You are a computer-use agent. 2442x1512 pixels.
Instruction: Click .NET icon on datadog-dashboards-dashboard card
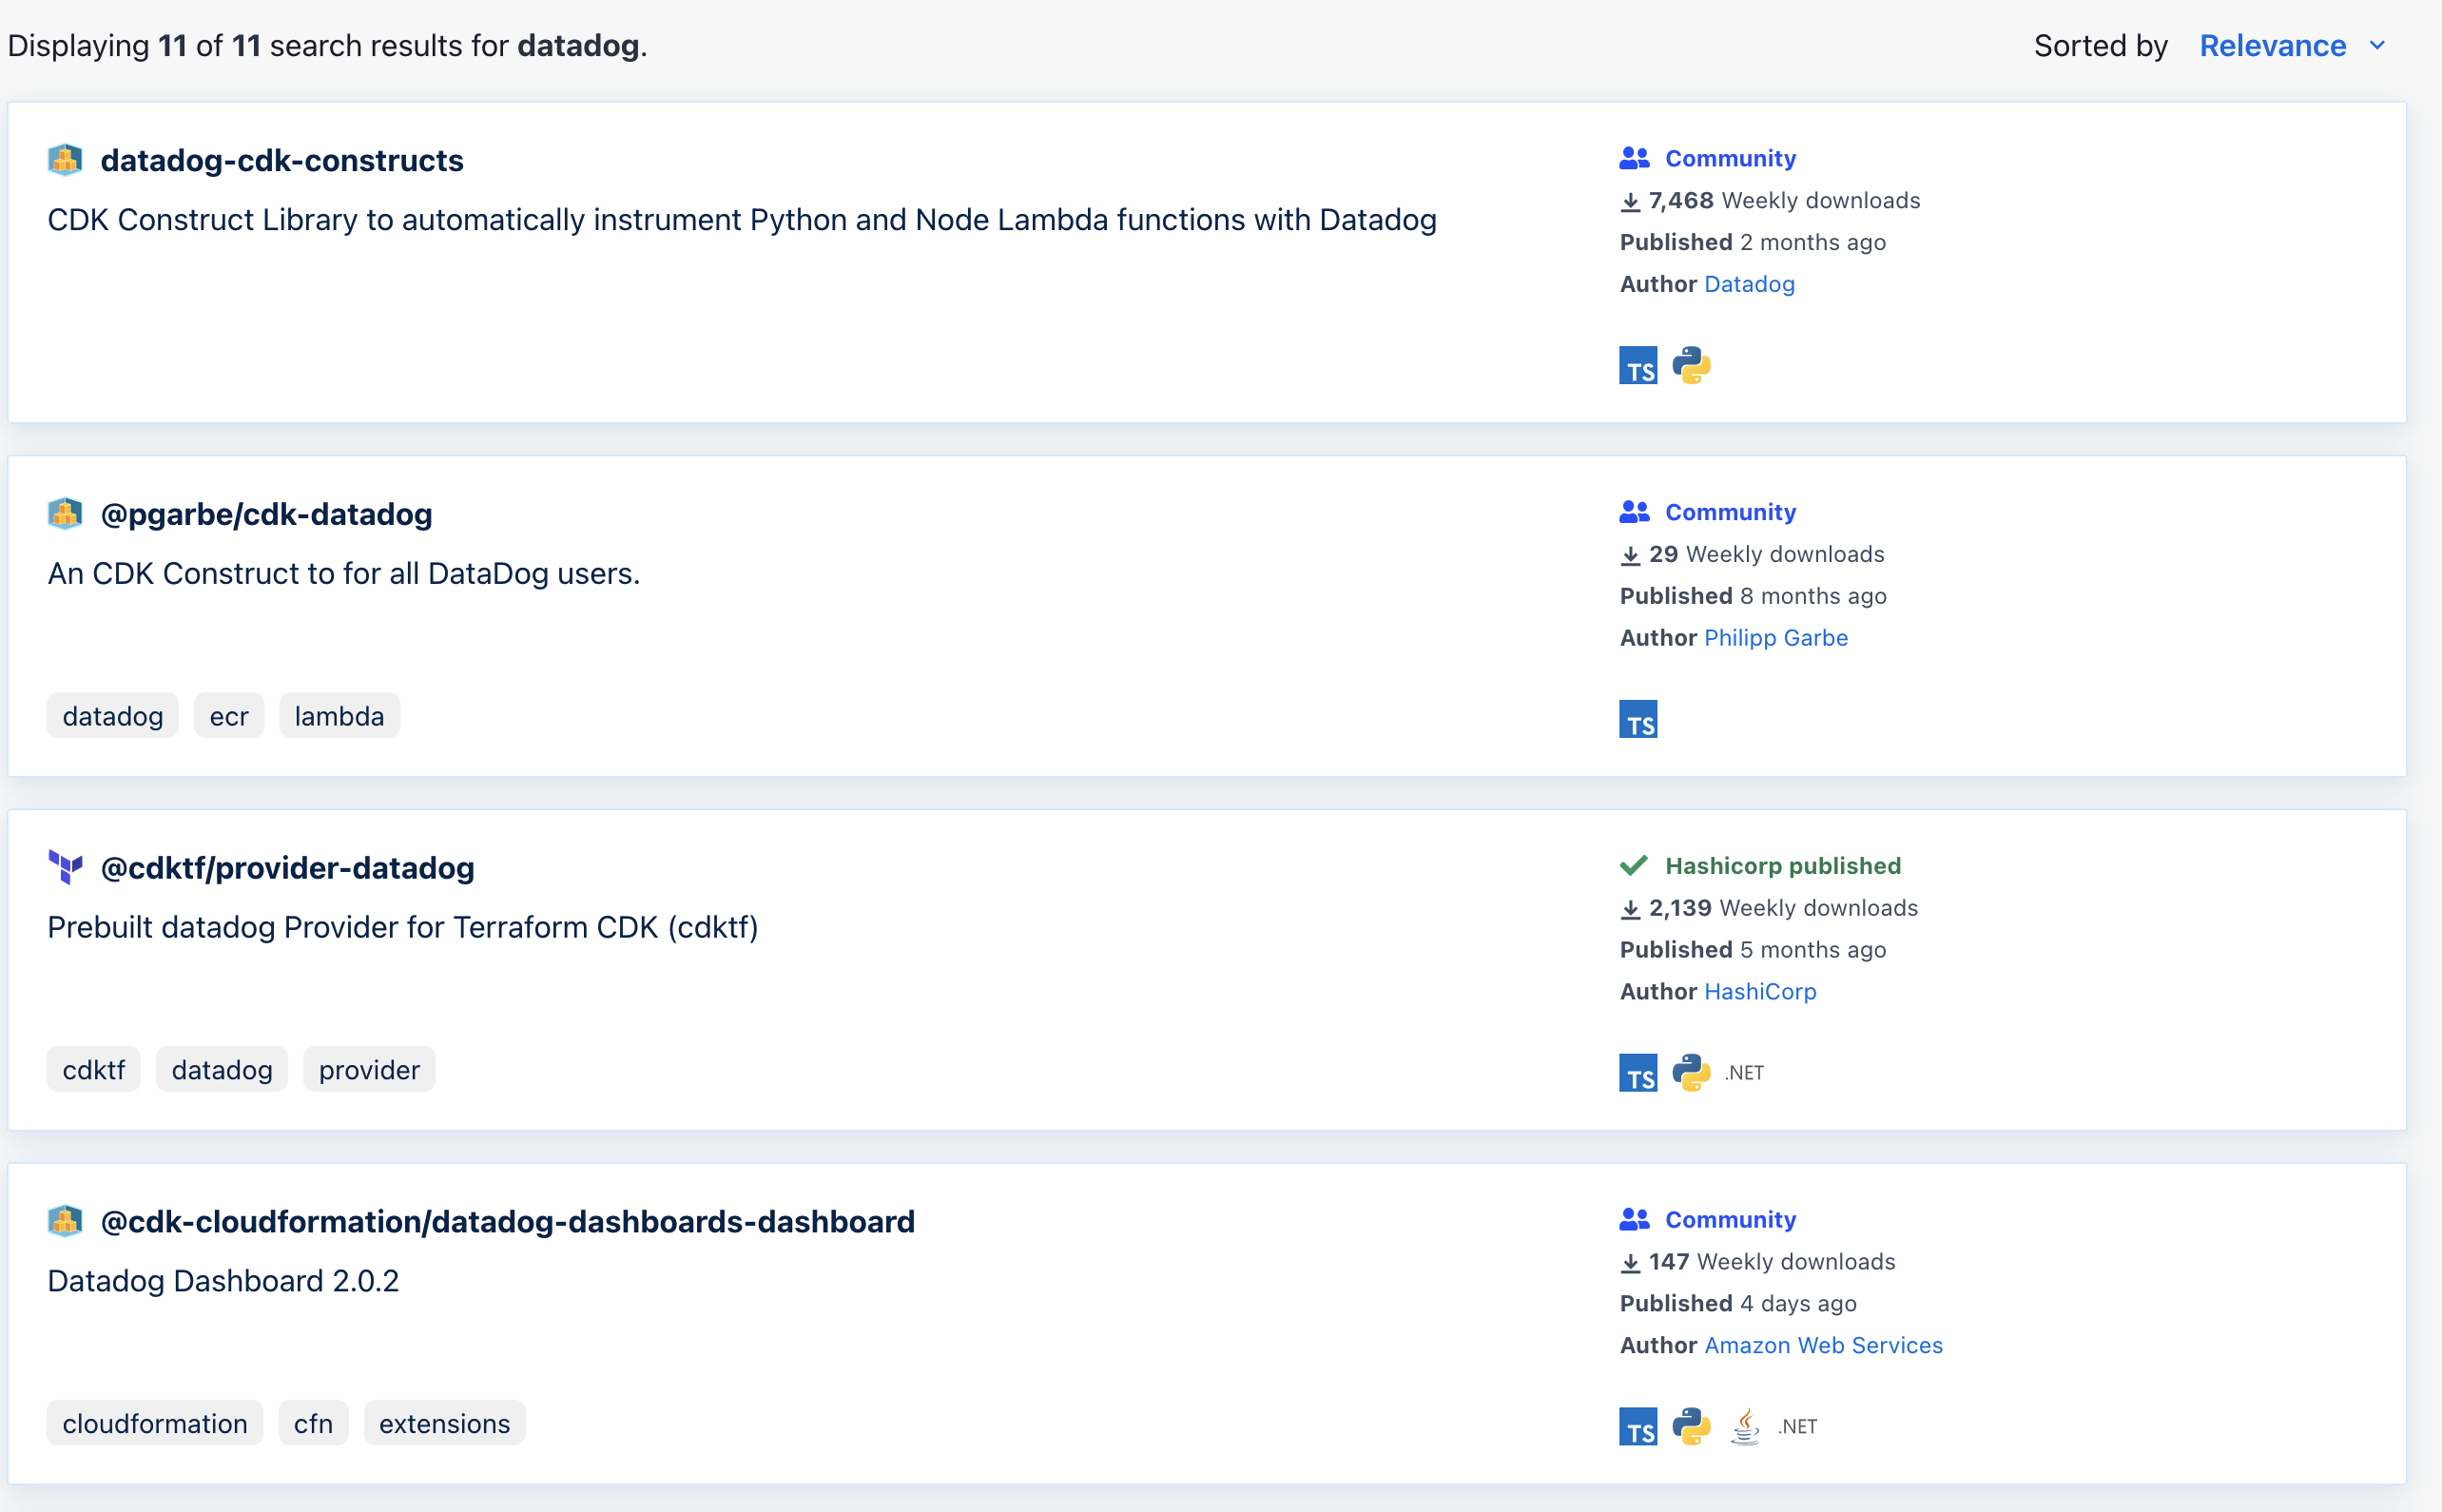coord(1797,1427)
